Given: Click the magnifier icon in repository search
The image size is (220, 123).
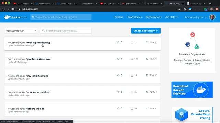Looking at the screenshot, I should click(x=43, y=31).
